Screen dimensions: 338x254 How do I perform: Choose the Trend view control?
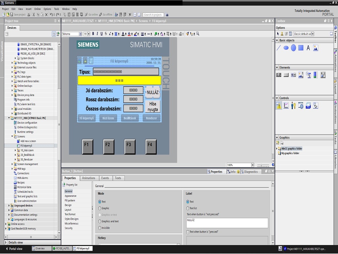click(286, 106)
